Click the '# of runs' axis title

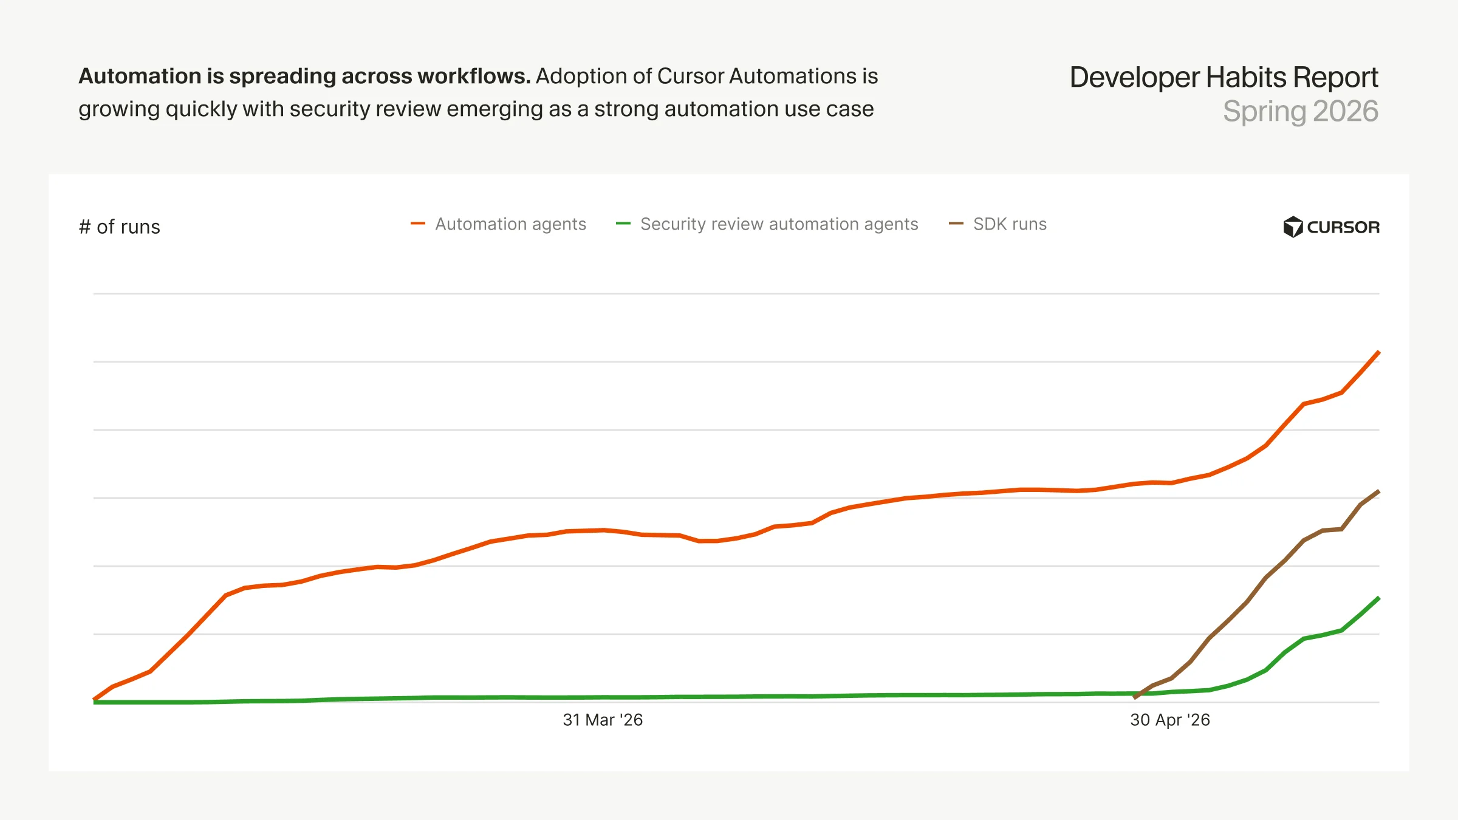pos(120,227)
